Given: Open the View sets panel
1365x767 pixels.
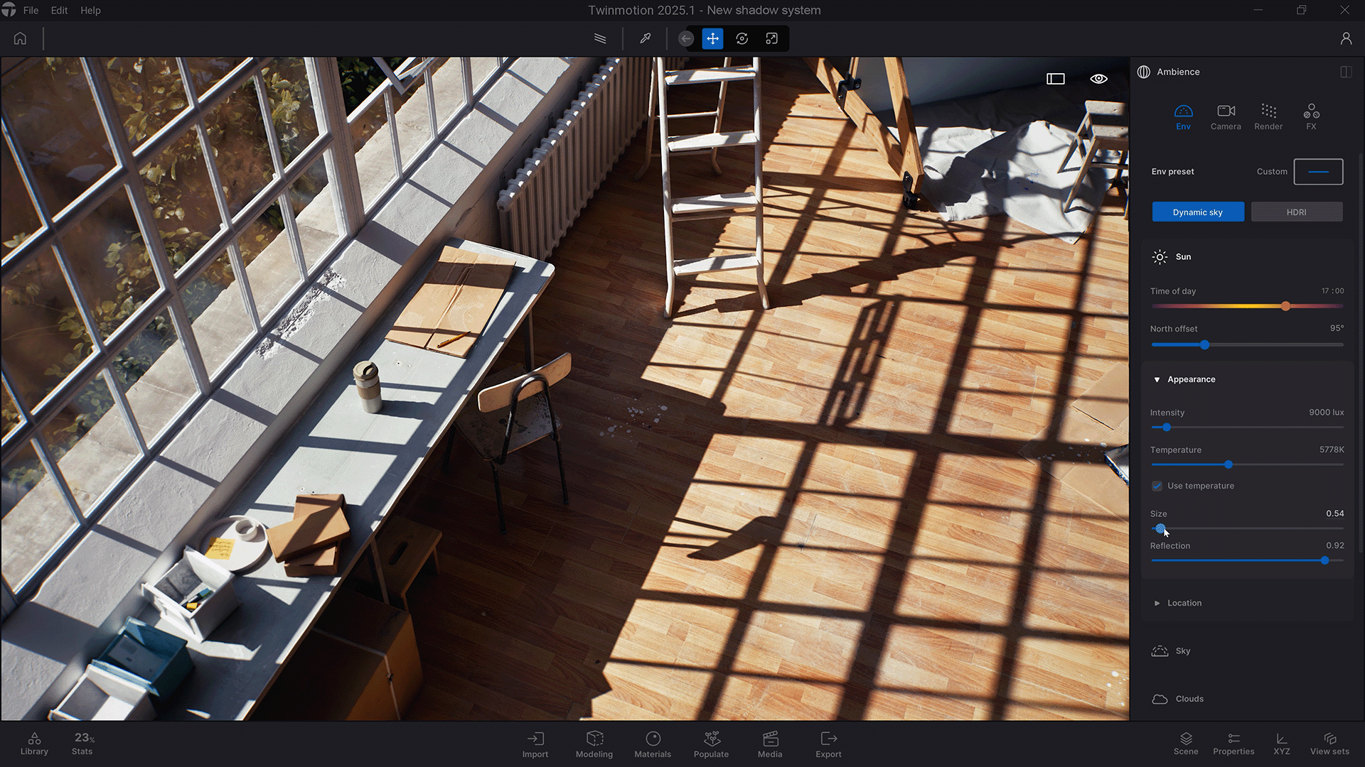Looking at the screenshot, I should pyautogui.click(x=1329, y=744).
